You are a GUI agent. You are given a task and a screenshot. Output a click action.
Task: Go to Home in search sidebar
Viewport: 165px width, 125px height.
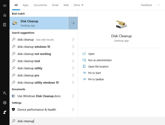(x=5, y=15)
